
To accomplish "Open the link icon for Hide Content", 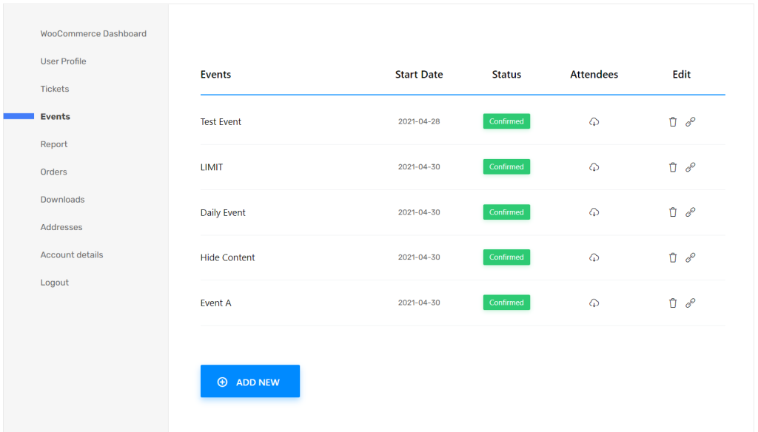I will [691, 257].
